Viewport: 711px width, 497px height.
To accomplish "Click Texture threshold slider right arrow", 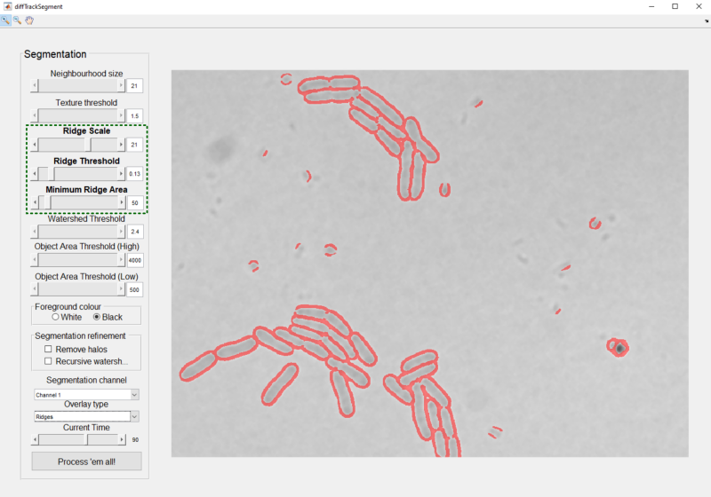I will [x=121, y=115].
